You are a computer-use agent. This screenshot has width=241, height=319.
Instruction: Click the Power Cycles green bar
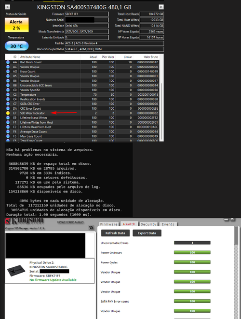[x=192, y=262]
